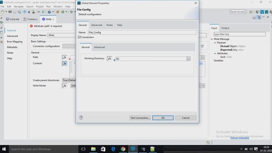Click the Quick Access box
272x153 pixels.
(237, 11)
